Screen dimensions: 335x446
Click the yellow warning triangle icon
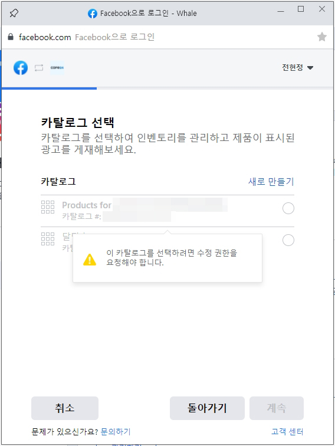point(90,260)
